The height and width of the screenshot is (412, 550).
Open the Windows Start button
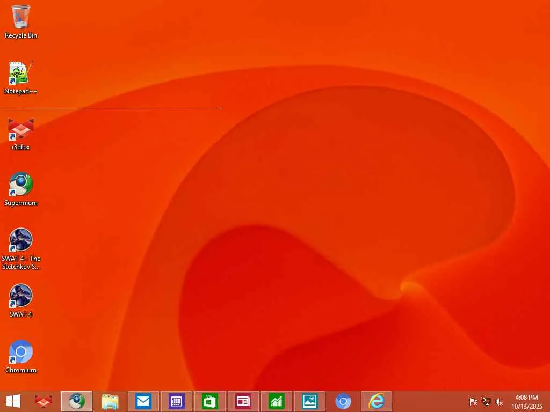[x=13, y=401]
